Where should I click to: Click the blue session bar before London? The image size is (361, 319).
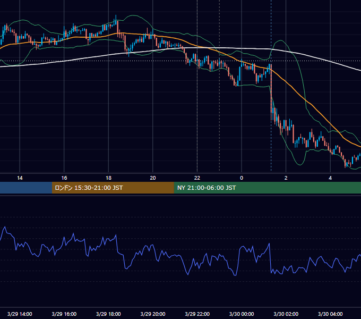click(26, 188)
